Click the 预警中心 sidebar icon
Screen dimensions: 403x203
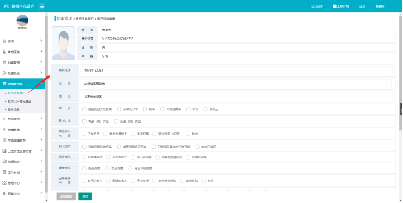point(4,194)
